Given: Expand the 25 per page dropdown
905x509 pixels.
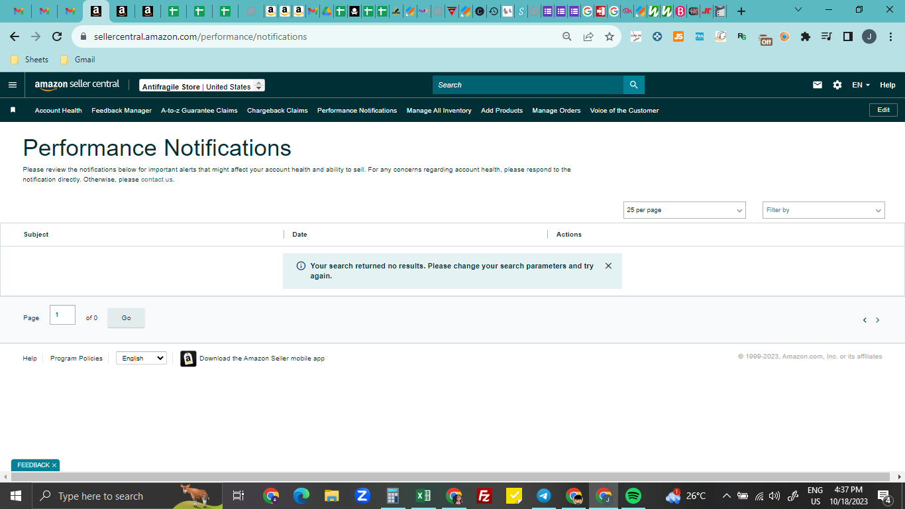Looking at the screenshot, I should (x=684, y=210).
